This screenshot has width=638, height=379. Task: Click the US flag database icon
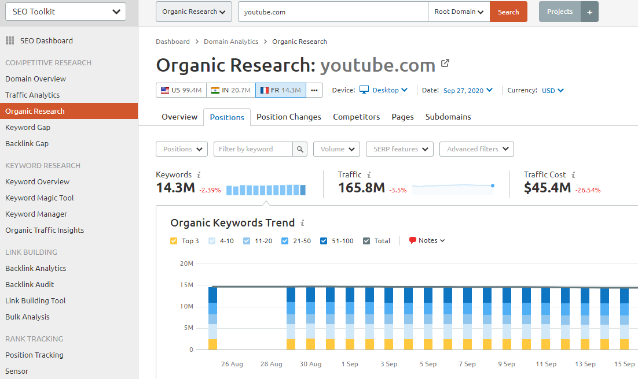pos(165,90)
